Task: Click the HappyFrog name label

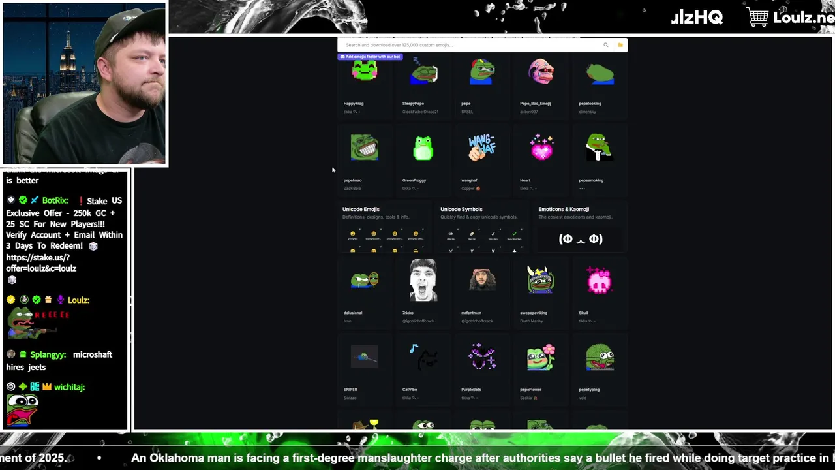Action: pyautogui.click(x=354, y=104)
